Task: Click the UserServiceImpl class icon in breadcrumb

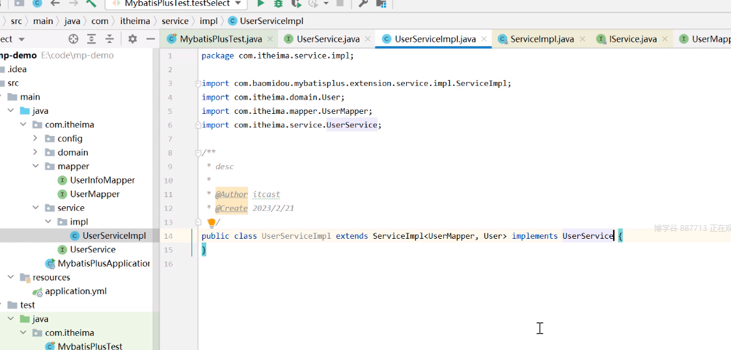Action: [232, 21]
